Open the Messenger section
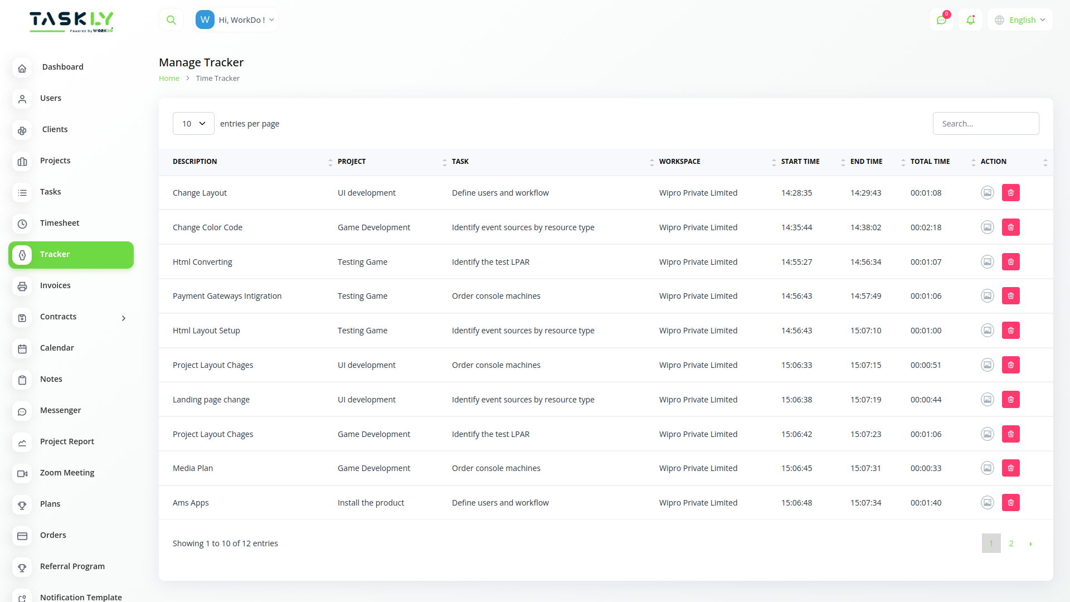Screen dimensions: 1070x602 [x=60, y=410]
